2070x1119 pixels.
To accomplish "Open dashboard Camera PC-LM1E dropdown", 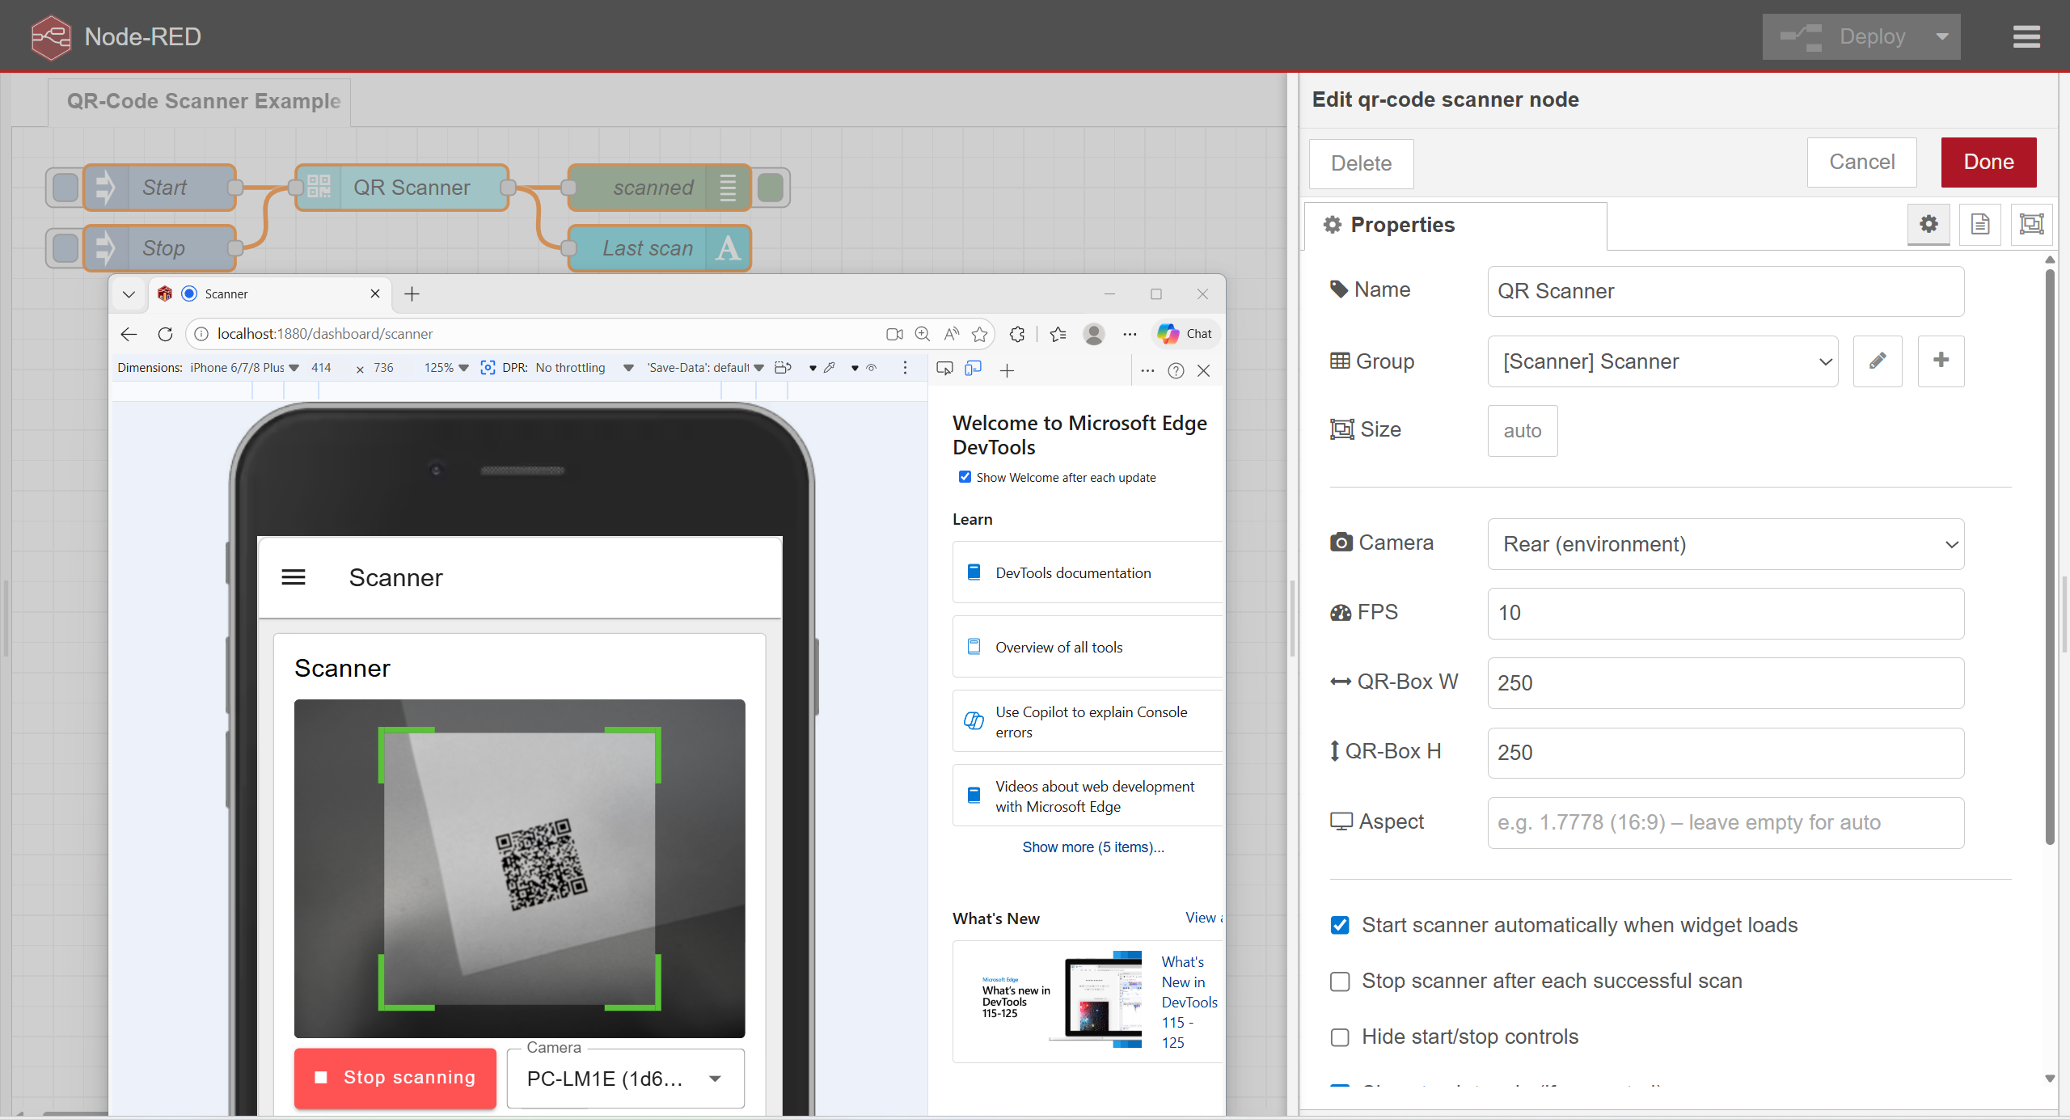I will (625, 1078).
